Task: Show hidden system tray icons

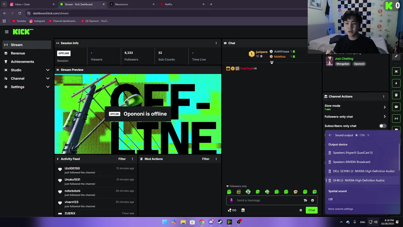Action: click(341, 222)
